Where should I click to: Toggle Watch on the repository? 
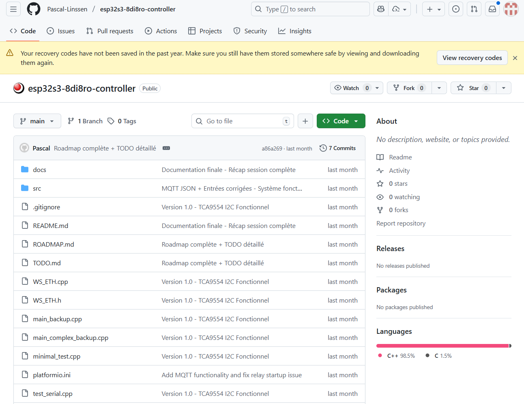click(351, 88)
